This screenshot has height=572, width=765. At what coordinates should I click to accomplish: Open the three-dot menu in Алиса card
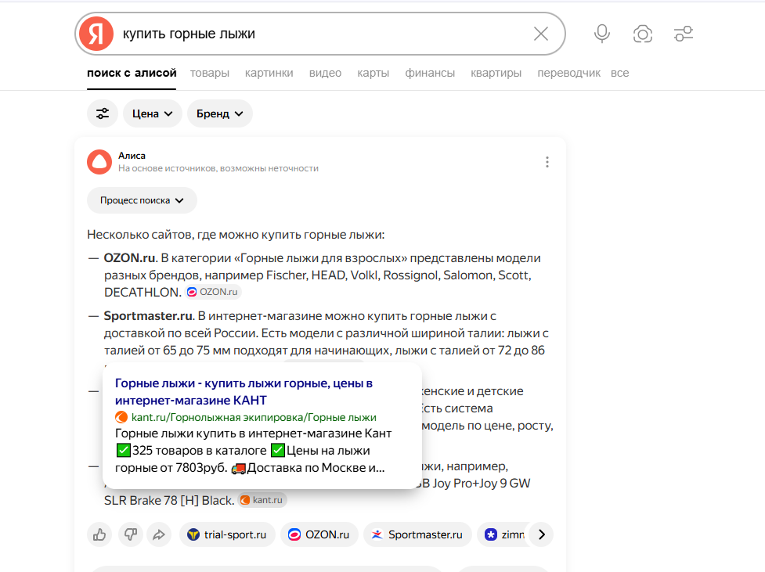click(547, 162)
